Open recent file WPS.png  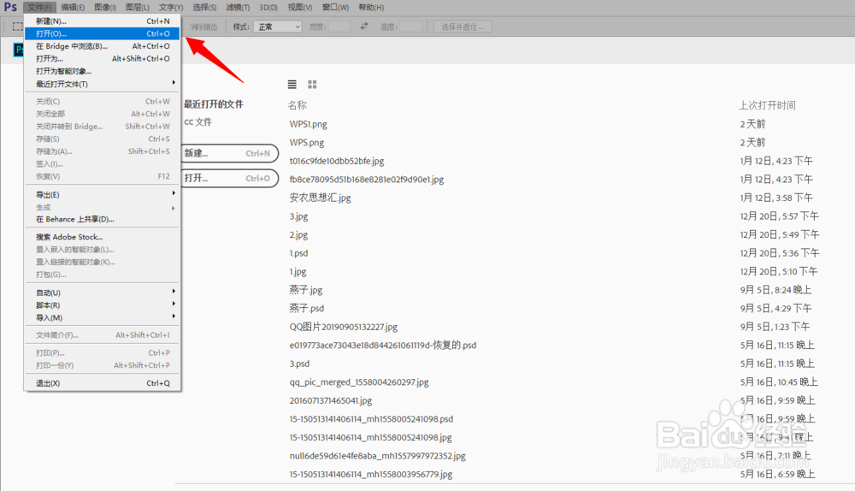306,142
